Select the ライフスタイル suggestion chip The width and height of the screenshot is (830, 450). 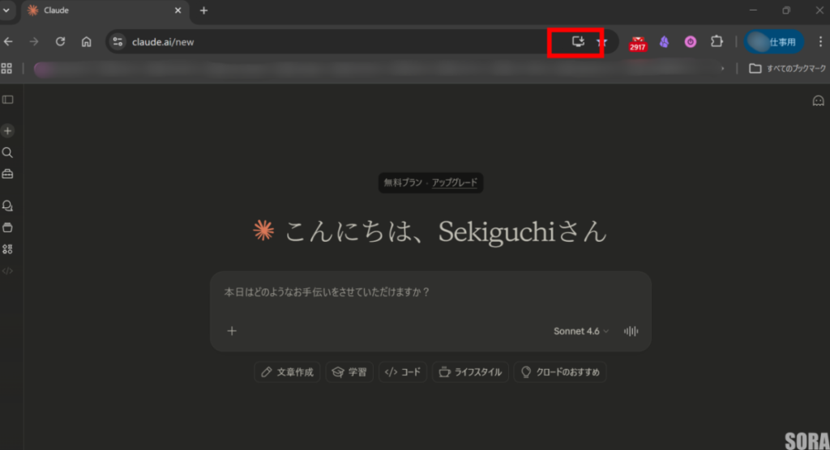(470, 372)
